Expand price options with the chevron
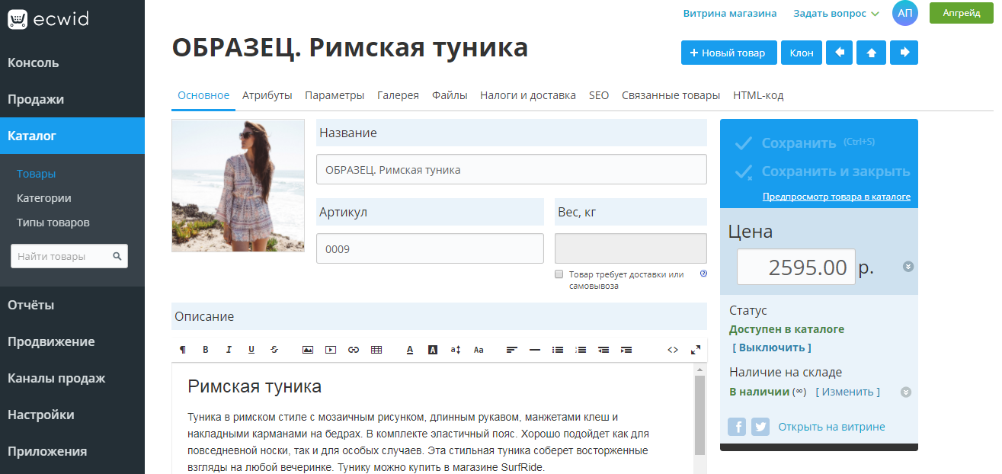Image resolution: width=1002 pixels, height=474 pixels. point(907,267)
